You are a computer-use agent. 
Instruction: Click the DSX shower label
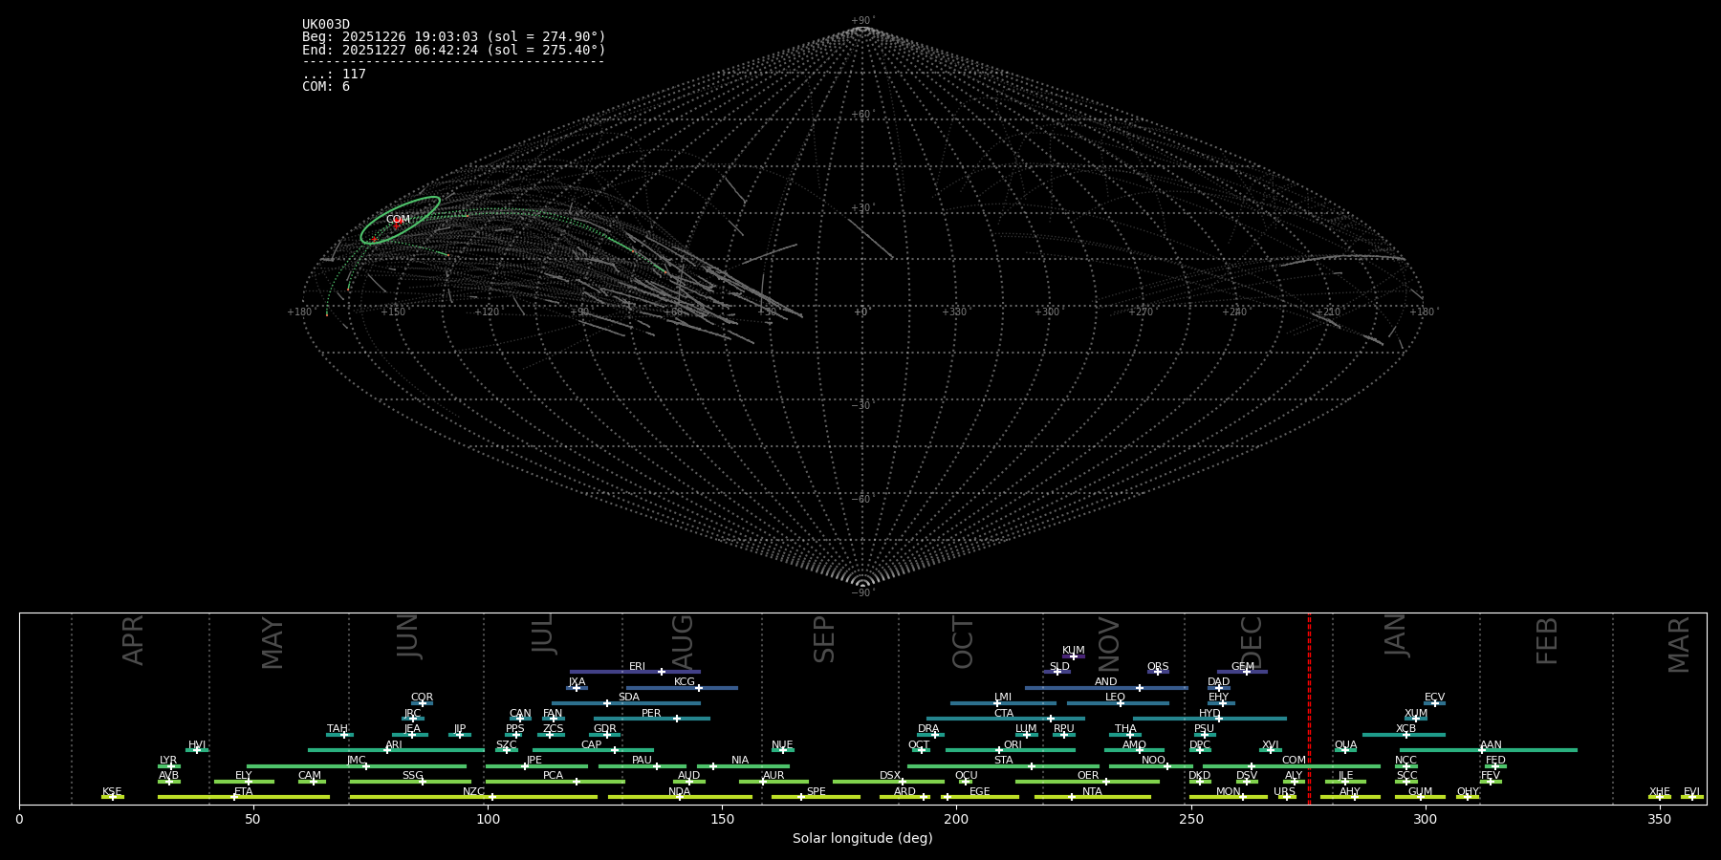(890, 776)
